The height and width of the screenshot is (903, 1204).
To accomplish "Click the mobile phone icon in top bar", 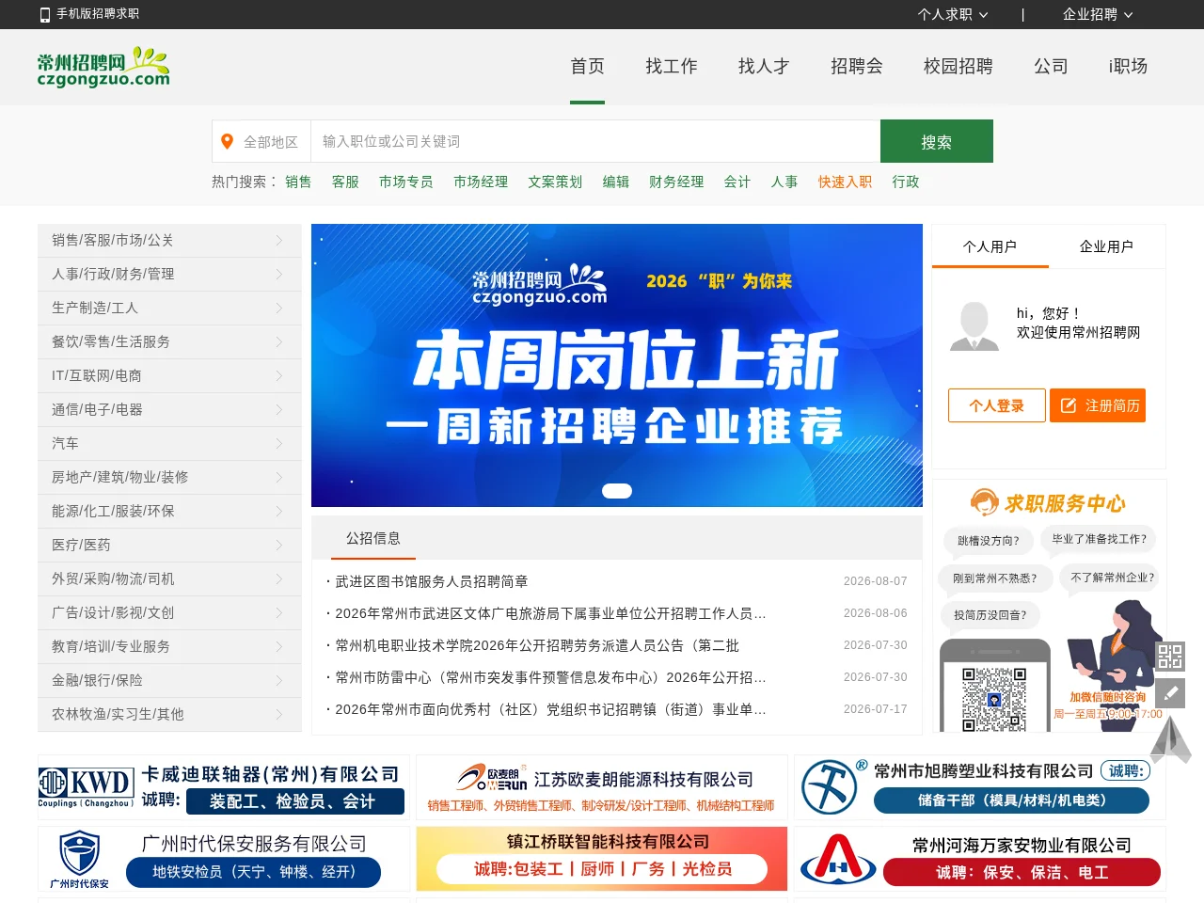I will 44,14.
